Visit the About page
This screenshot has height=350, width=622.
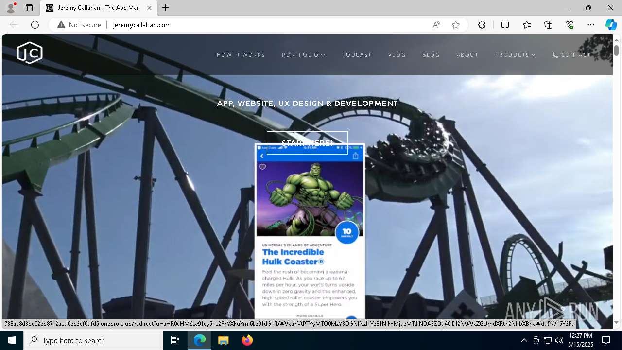(467, 55)
